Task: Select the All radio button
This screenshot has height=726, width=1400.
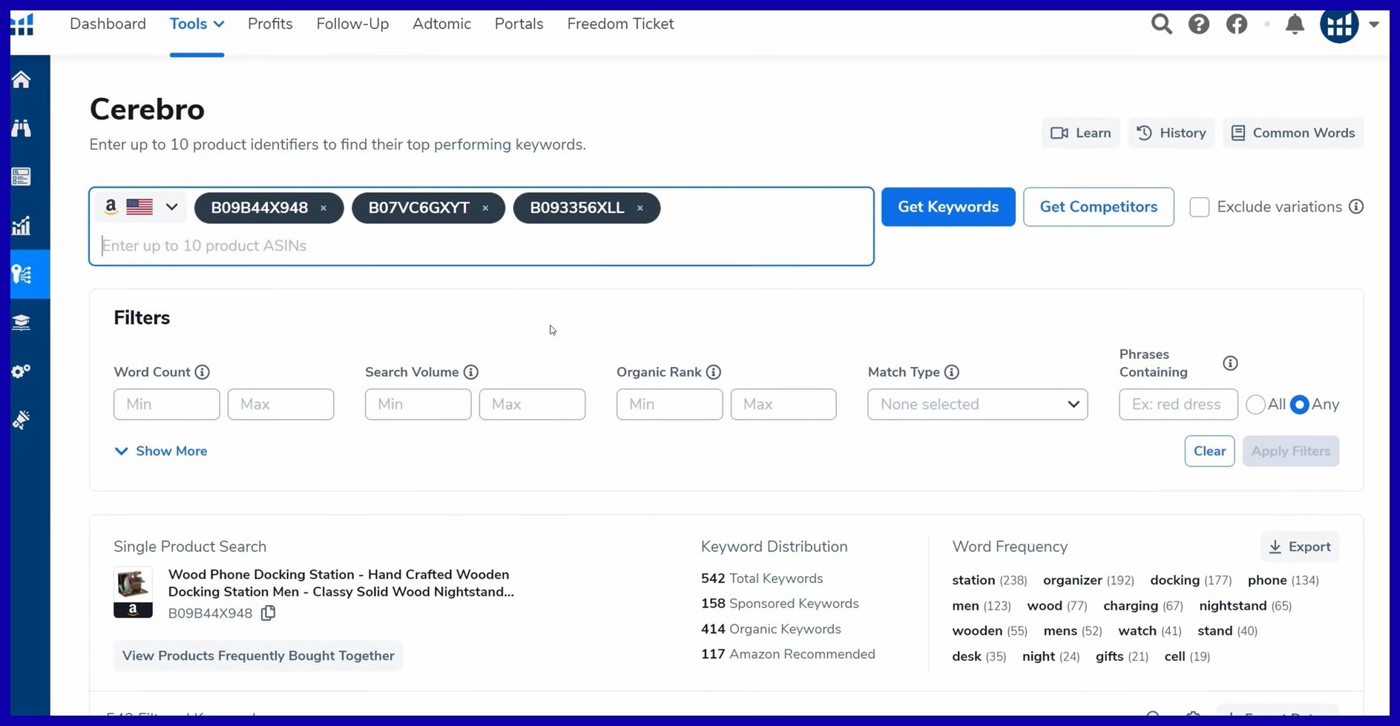Action: pyautogui.click(x=1255, y=405)
